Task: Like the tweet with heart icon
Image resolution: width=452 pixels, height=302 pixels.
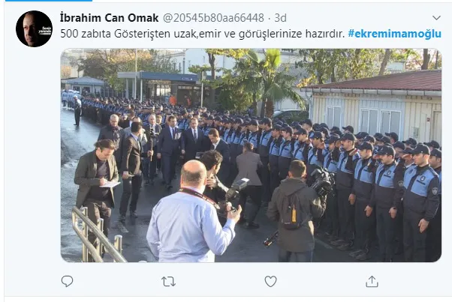Action: click(270, 281)
